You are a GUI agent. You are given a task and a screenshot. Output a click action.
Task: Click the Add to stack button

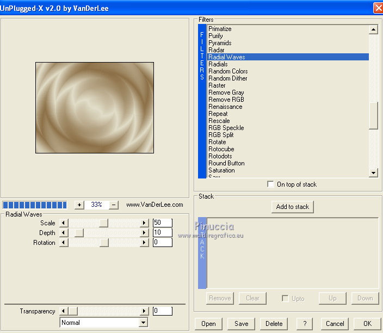pos(293,207)
